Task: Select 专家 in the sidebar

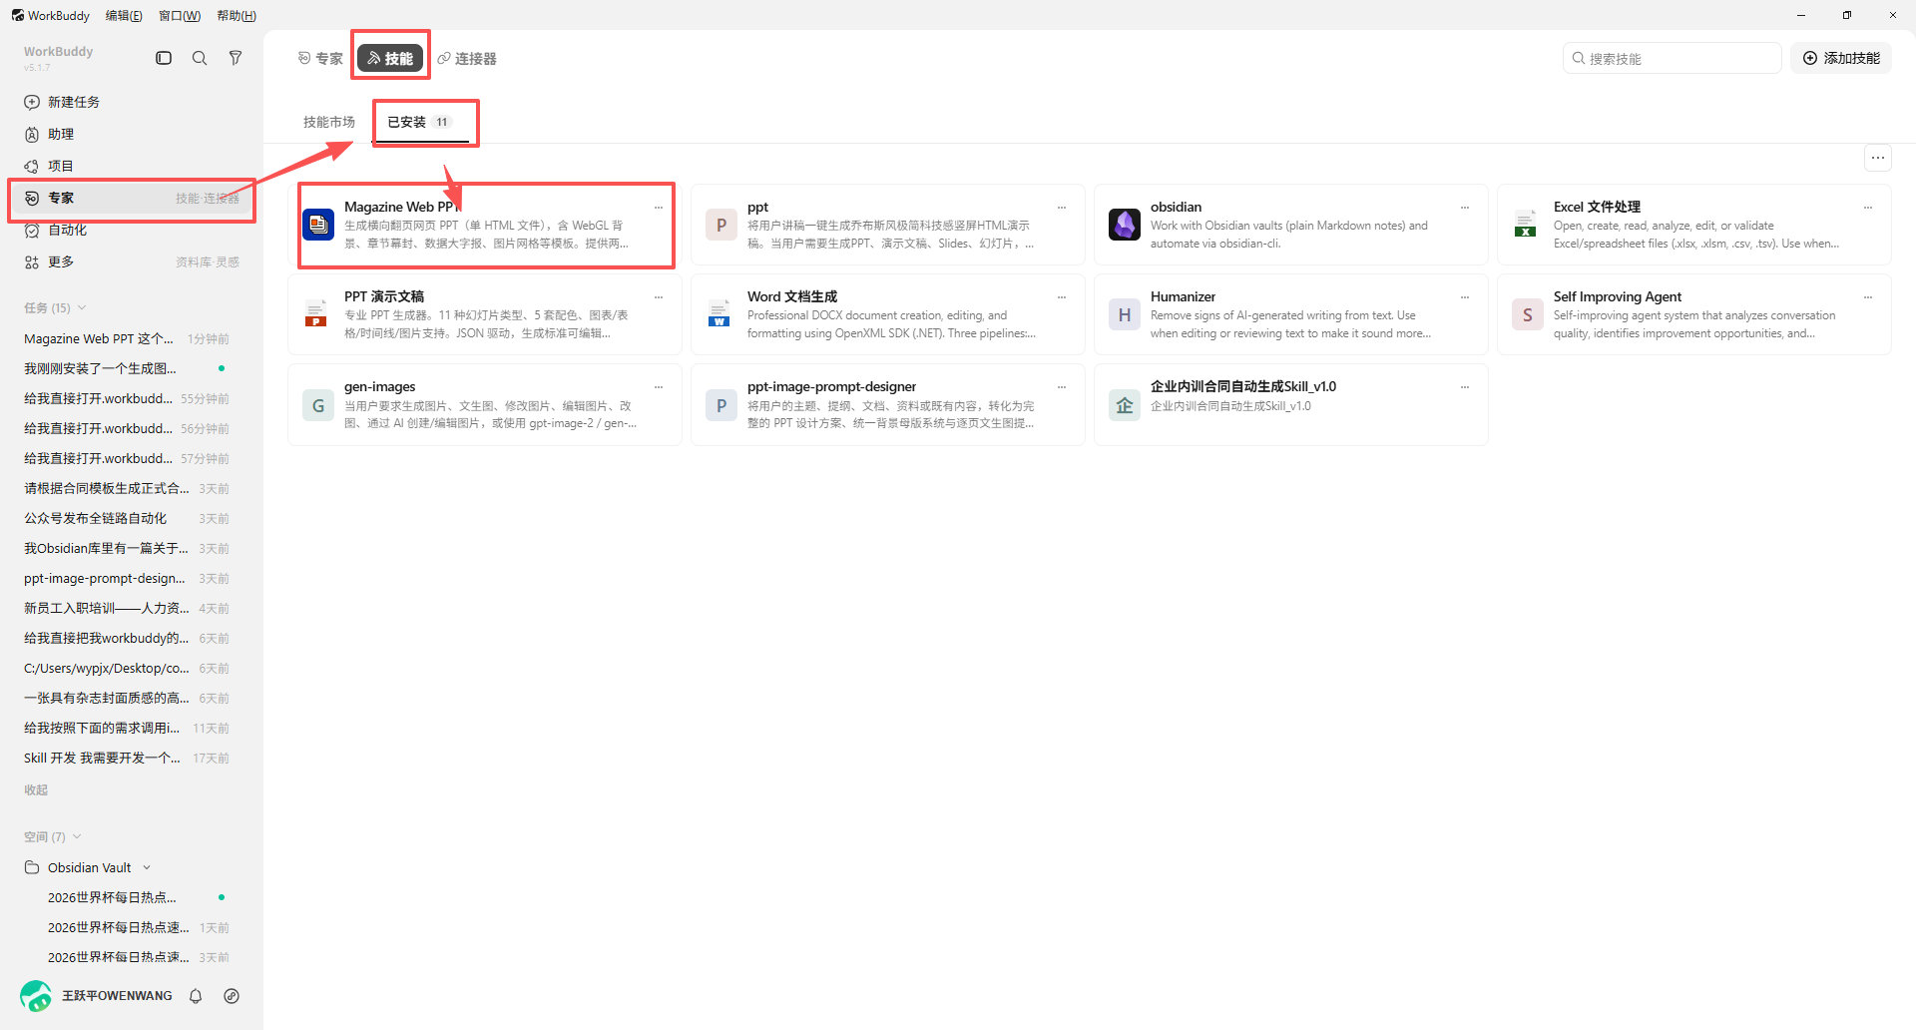Action: click(x=132, y=198)
